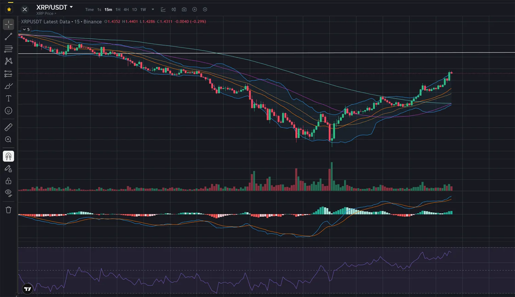Open the emoji icons tool
This screenshot has width=515, height=297.
[x=9, y=111]
